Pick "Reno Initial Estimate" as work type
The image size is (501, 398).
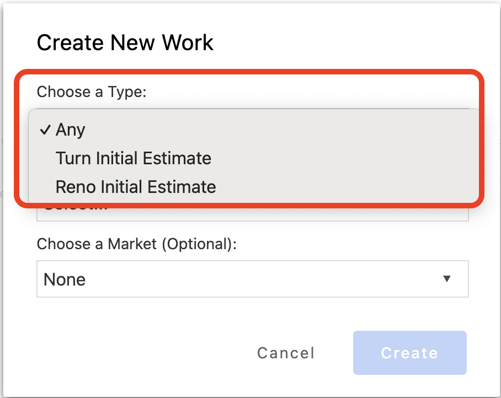click(x=136, y=187)
